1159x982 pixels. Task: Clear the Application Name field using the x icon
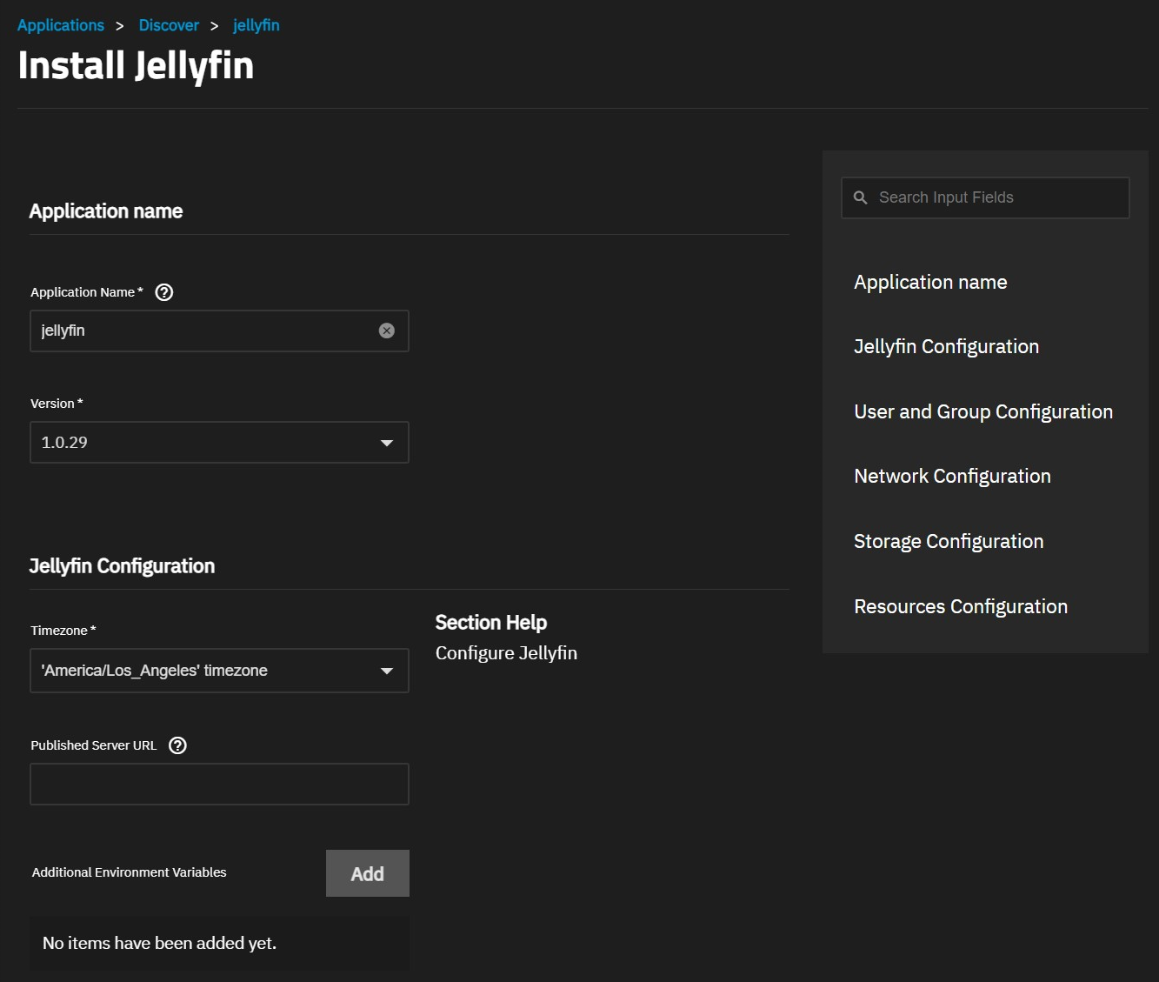point(387,330)
